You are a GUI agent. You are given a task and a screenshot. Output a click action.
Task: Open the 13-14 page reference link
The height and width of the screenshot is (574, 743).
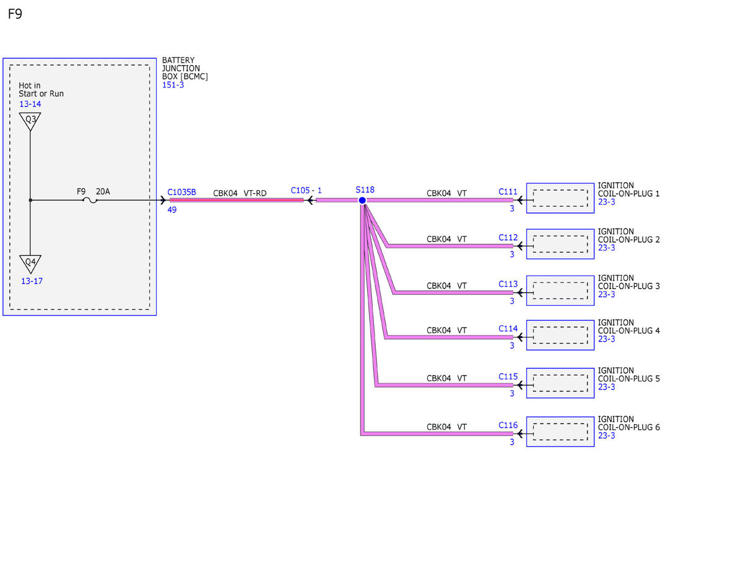(x=30, y=104)
